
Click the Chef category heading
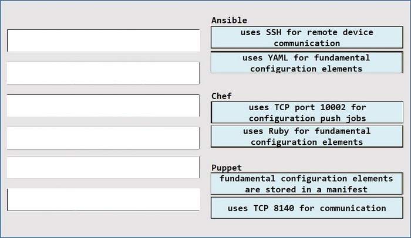pos(221,96)
